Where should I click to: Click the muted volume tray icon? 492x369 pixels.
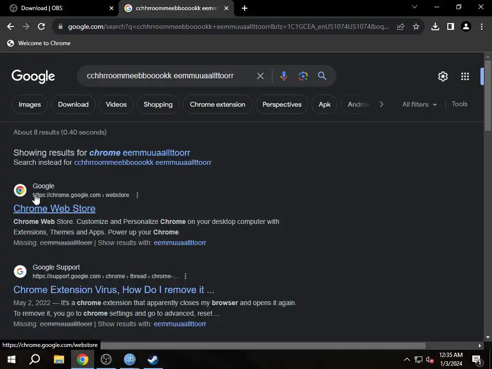coord(430,359)
